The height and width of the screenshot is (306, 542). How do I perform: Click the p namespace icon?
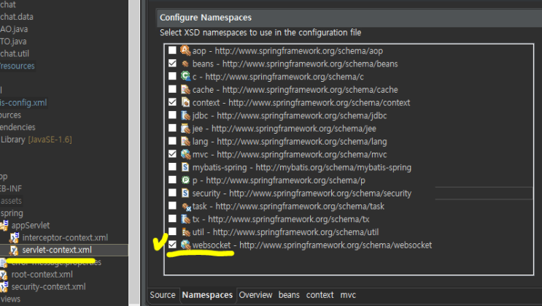(x=185, y=180)
